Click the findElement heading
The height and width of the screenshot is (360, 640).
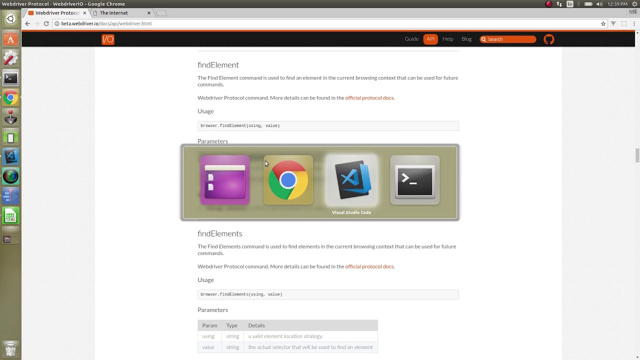[x=218, y=65]
